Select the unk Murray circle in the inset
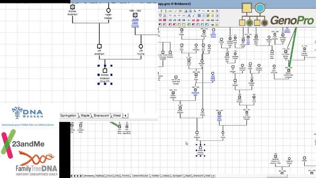The image size is (316, 178). pyautogui.click(x=141, y=46)
